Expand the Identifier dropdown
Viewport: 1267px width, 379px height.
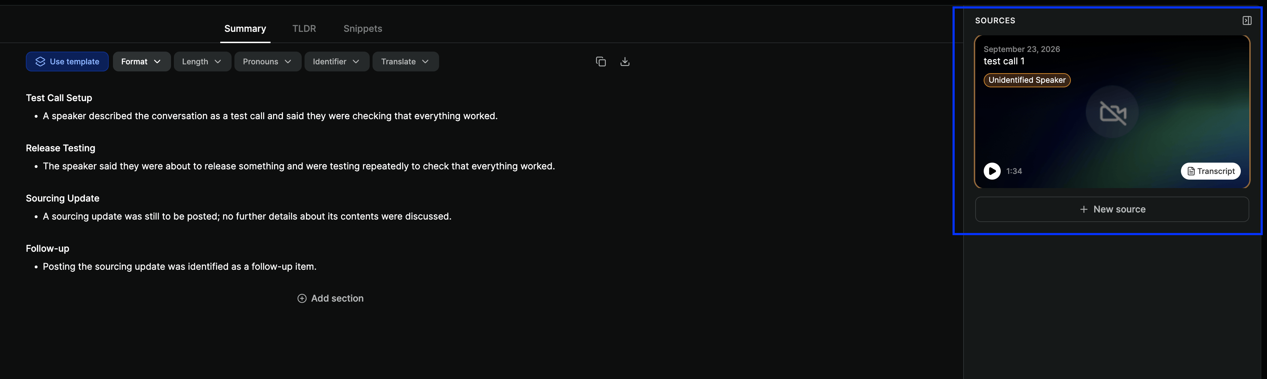click(x=336, y=62)
